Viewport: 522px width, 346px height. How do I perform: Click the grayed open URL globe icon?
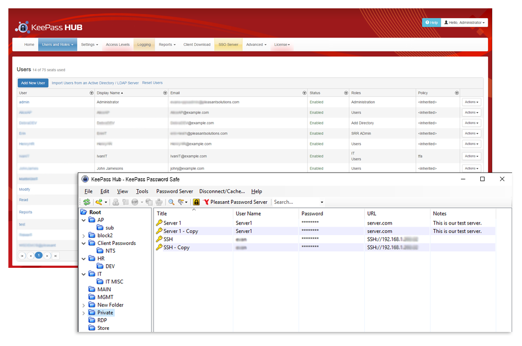point(135,202)
